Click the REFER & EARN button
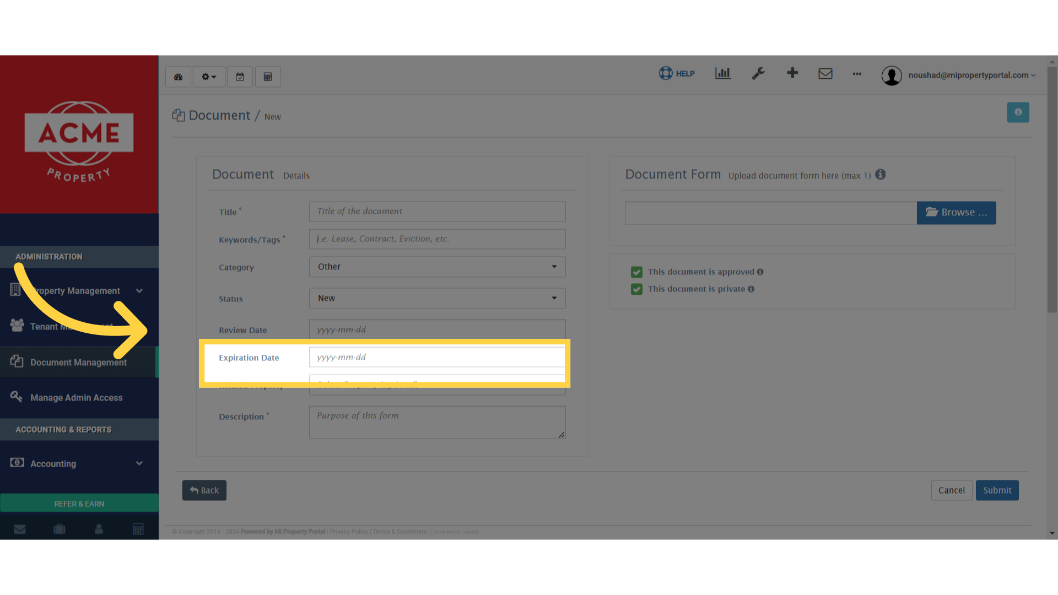 [79, 504]
